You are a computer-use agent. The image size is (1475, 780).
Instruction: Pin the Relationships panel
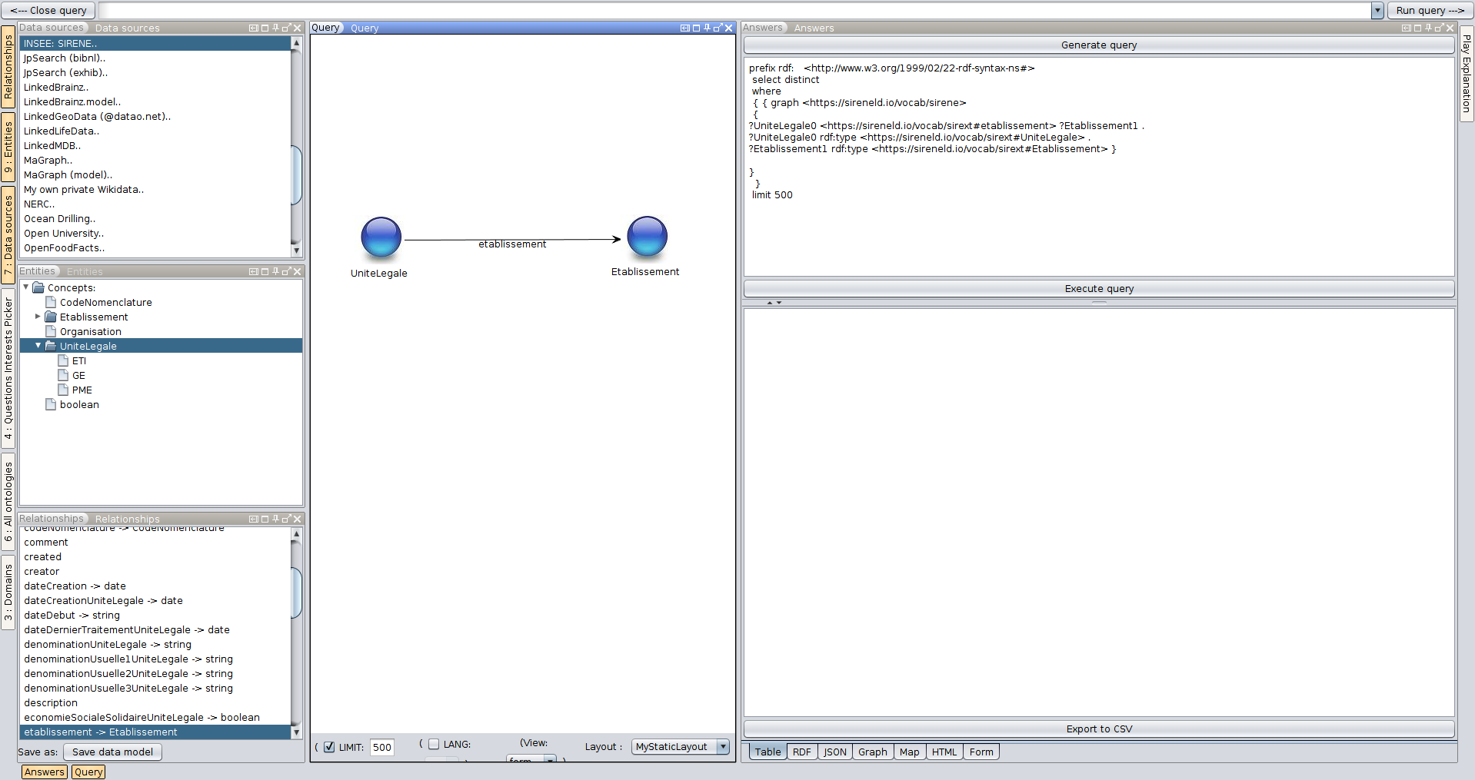coord(275,519)
